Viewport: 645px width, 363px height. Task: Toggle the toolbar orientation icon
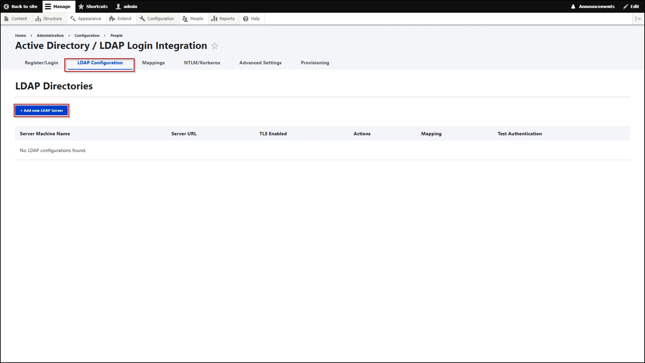[x=638, y=18]
